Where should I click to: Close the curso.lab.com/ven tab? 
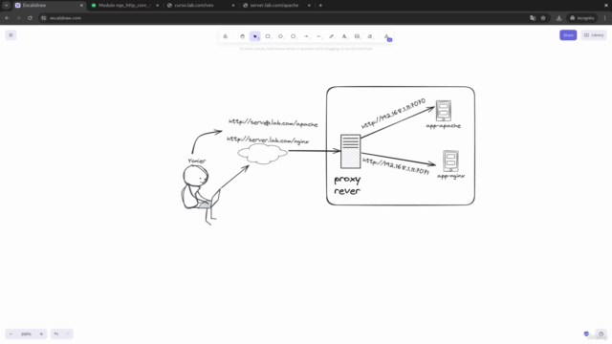pyautogui.click(x=233, y=6)
